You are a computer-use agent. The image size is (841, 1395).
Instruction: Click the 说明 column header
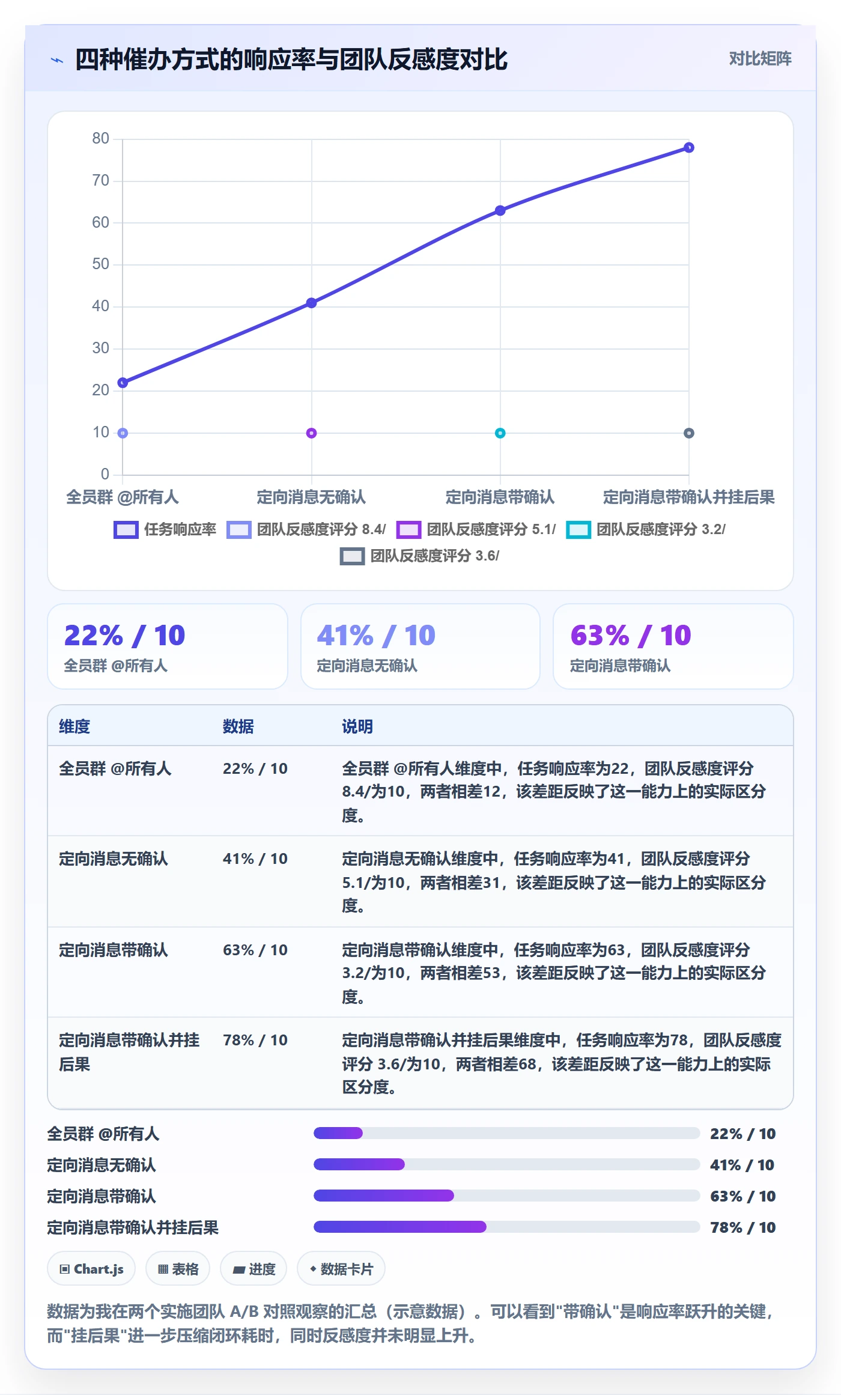(357, 726)
